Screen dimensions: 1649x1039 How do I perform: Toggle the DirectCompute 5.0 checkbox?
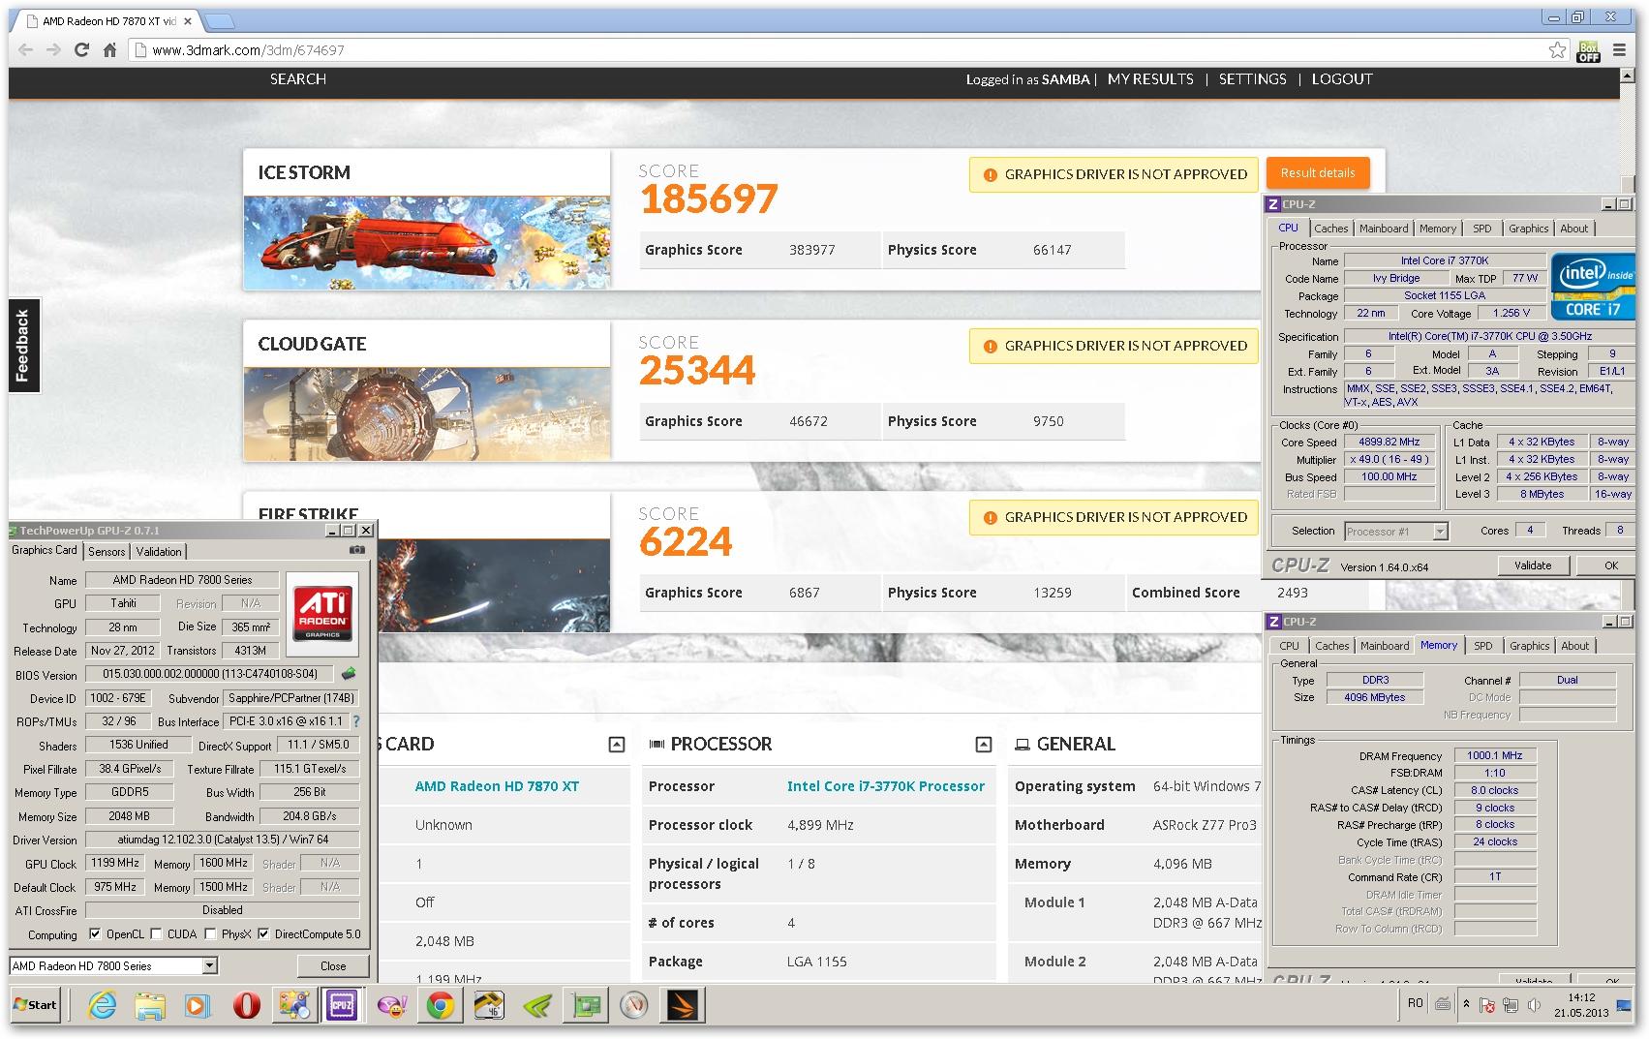coord(263,934)
